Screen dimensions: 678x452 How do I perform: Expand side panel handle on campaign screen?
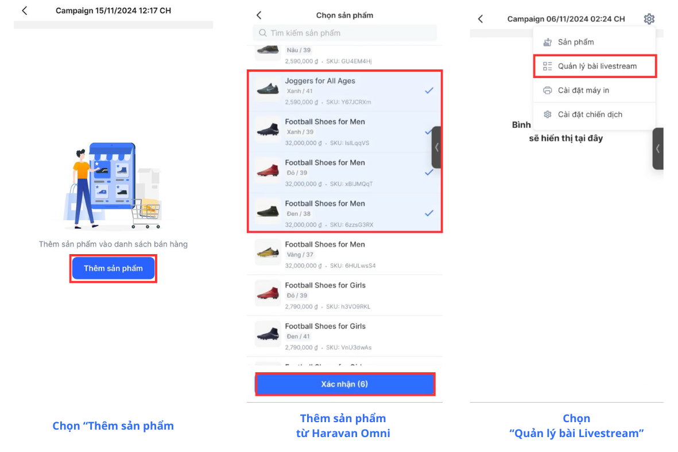click(x=658, y=149)
